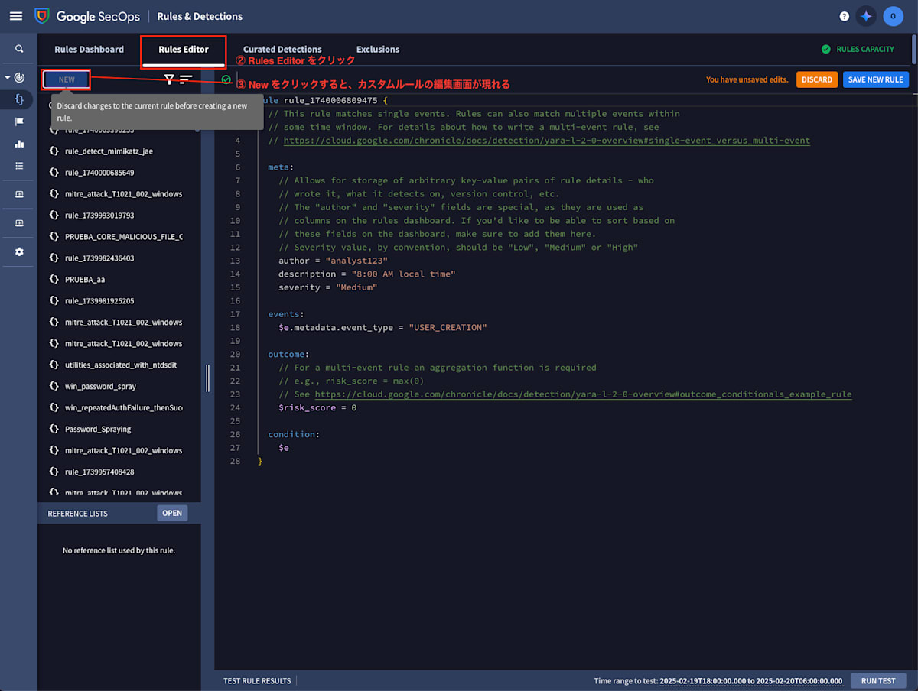The width and height of the screenshot is (918, 691).
Task: Switch to the Rules Dashboard tab
Action: (x=89, y=49)
